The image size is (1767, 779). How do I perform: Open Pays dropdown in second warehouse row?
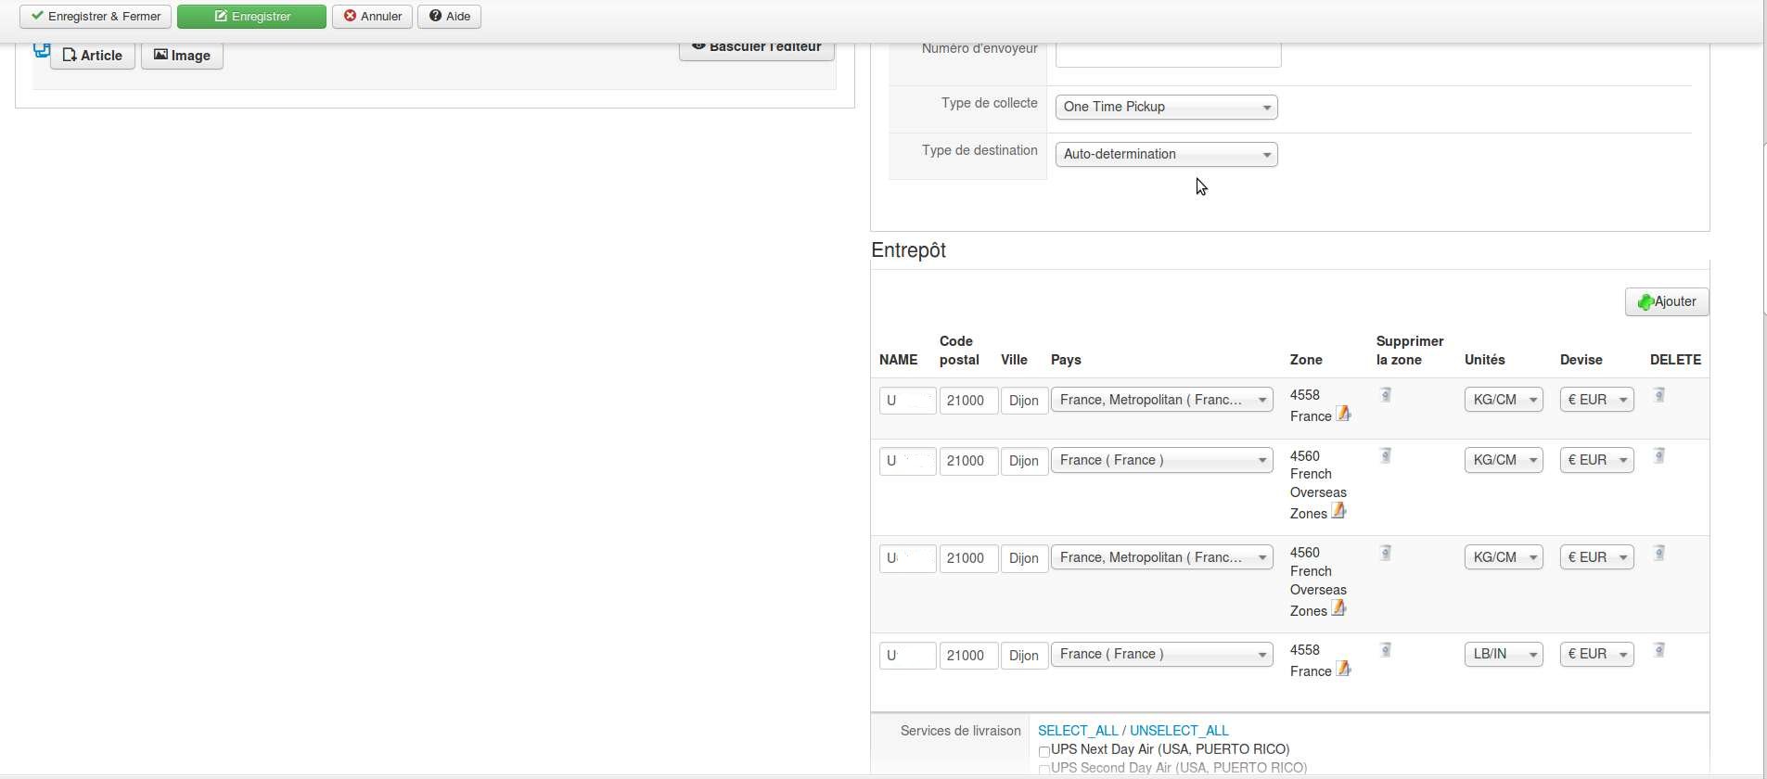point(1161,461)
